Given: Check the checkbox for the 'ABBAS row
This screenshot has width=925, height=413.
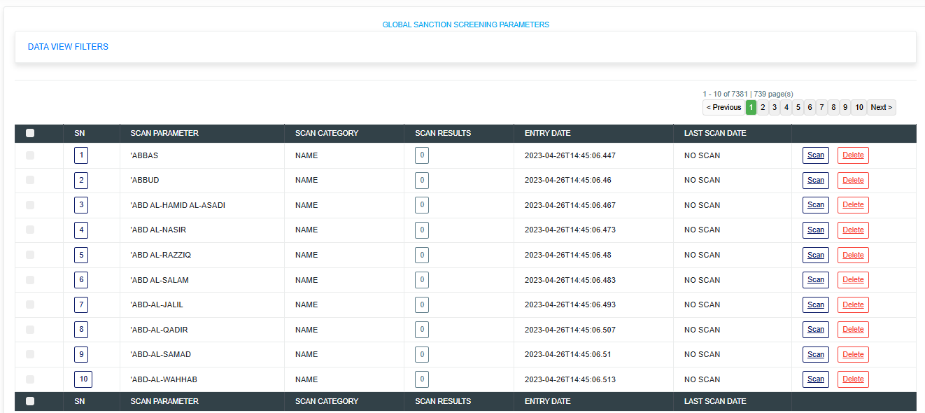Looking at the screenshot, I should click(29, 155).
